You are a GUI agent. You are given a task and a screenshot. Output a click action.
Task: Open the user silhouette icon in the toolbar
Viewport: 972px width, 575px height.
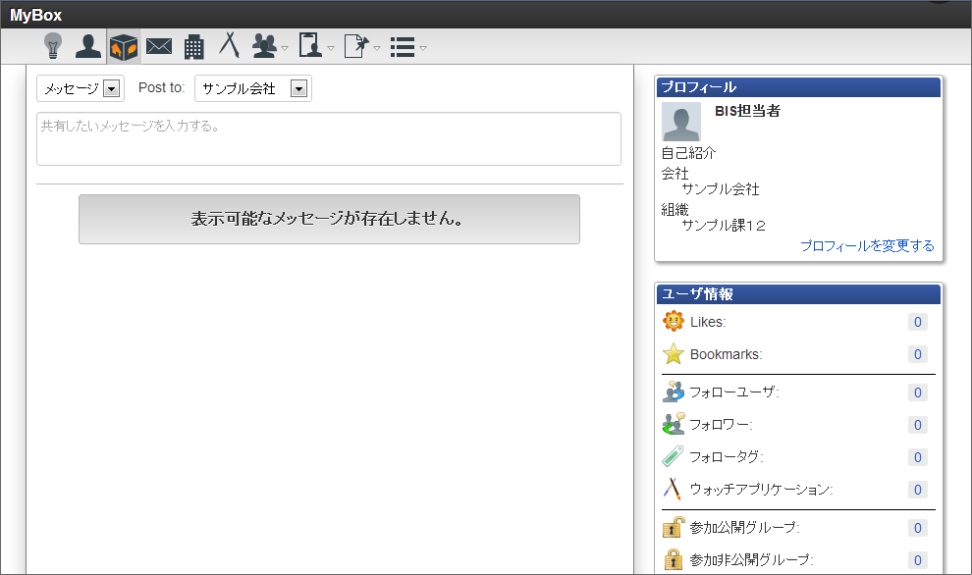click(88, 46)
